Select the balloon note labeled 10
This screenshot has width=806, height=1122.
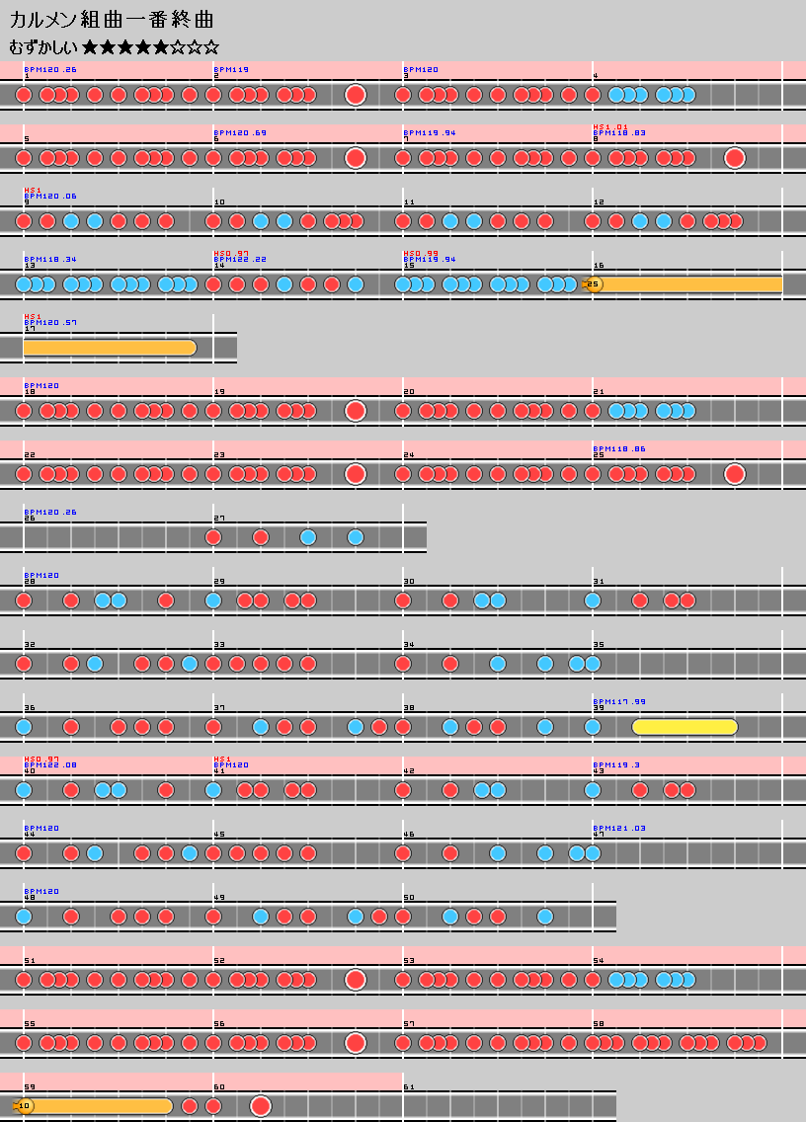[24, 1105]
